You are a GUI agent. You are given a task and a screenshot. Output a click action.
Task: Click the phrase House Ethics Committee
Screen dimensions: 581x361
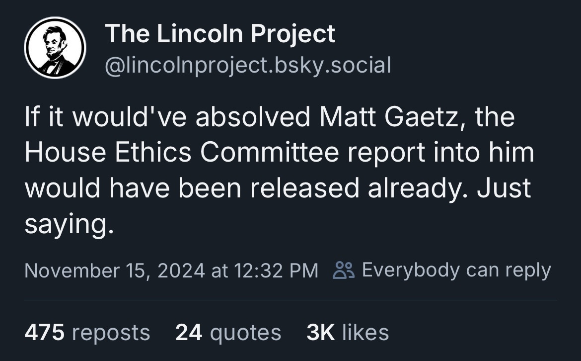[182, 152]
